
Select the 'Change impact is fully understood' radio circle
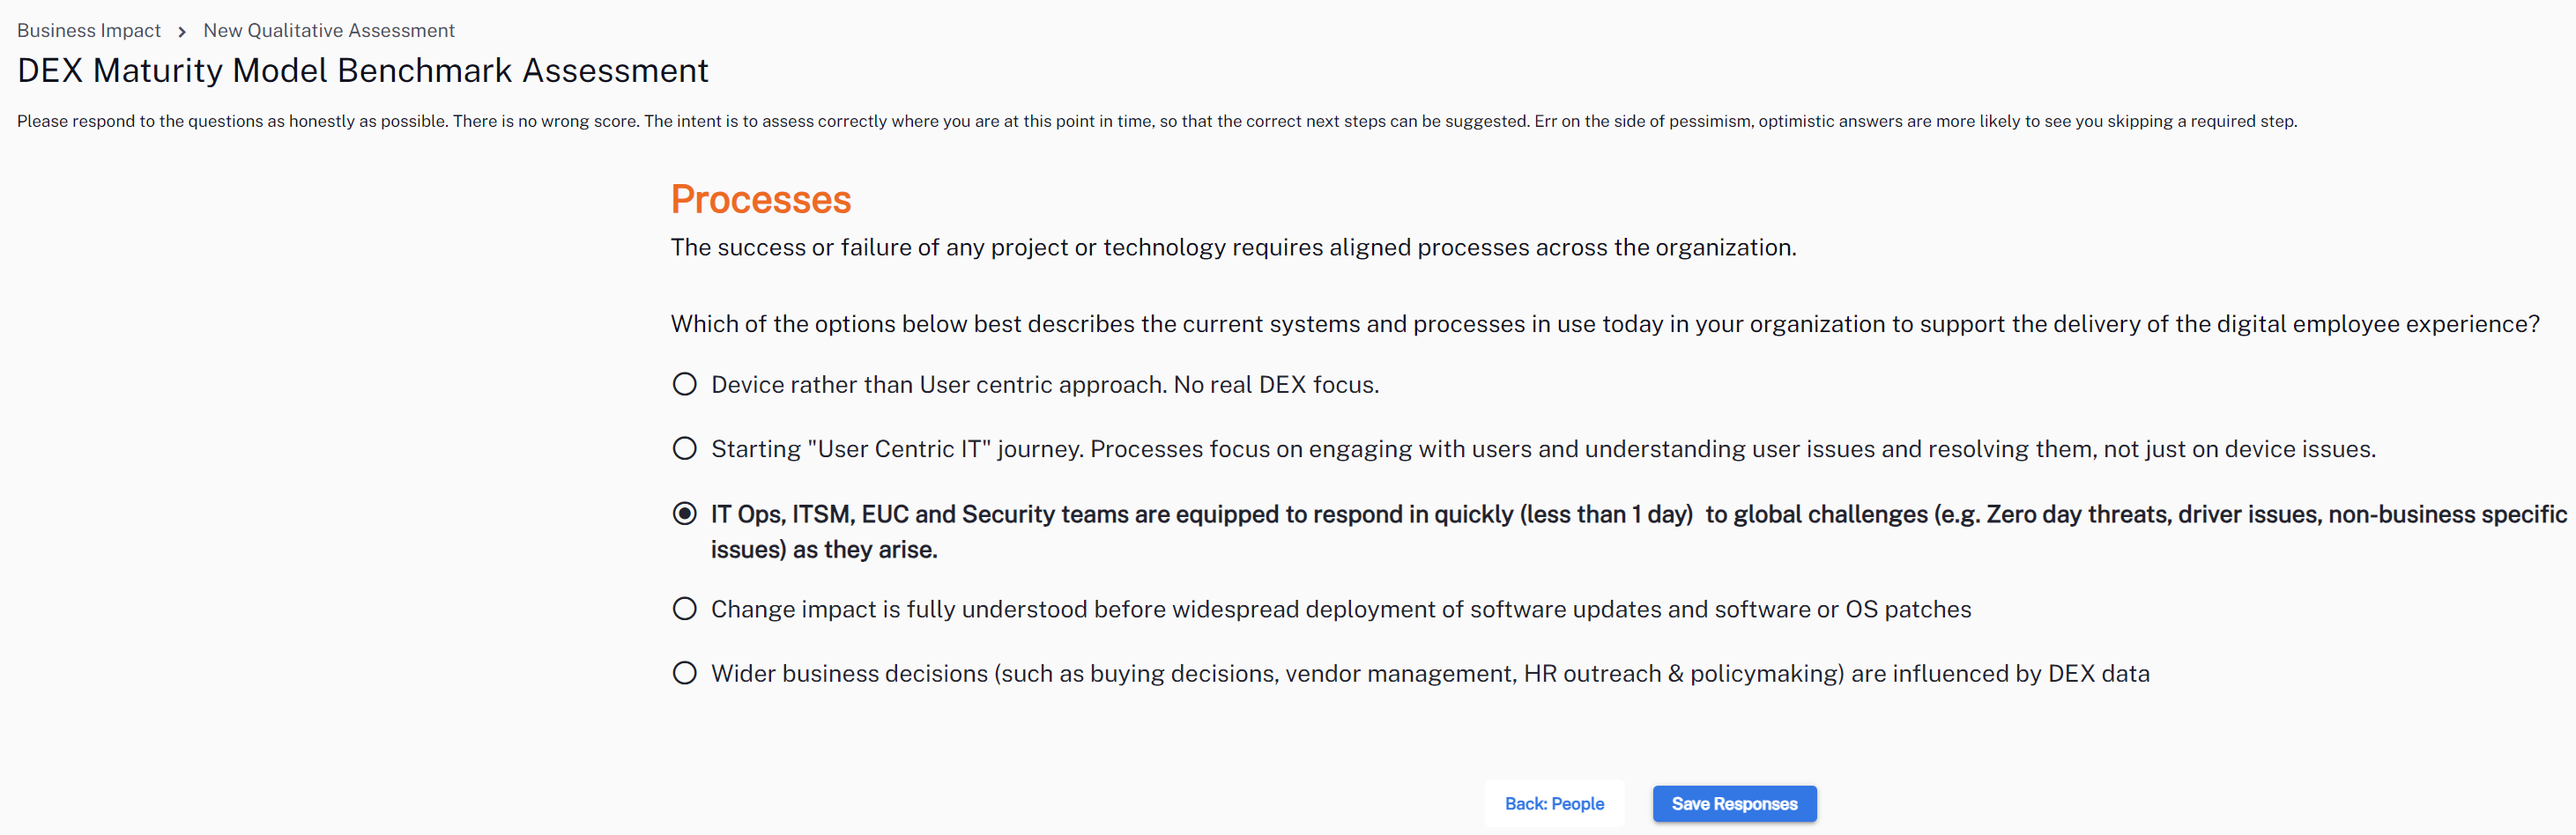click(x=685, y=609)
